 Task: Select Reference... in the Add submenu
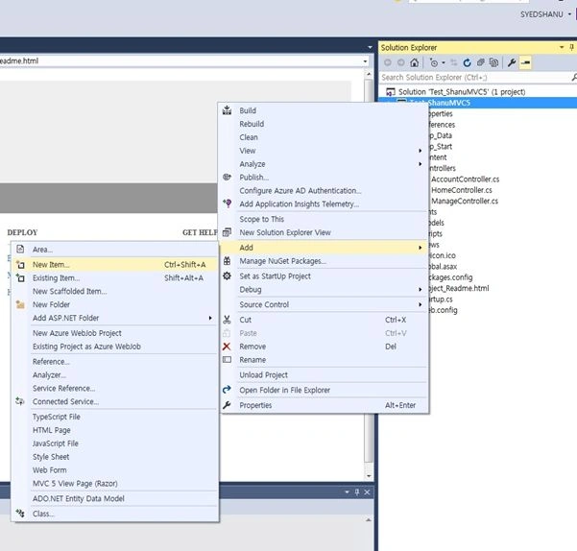point(115,361)
